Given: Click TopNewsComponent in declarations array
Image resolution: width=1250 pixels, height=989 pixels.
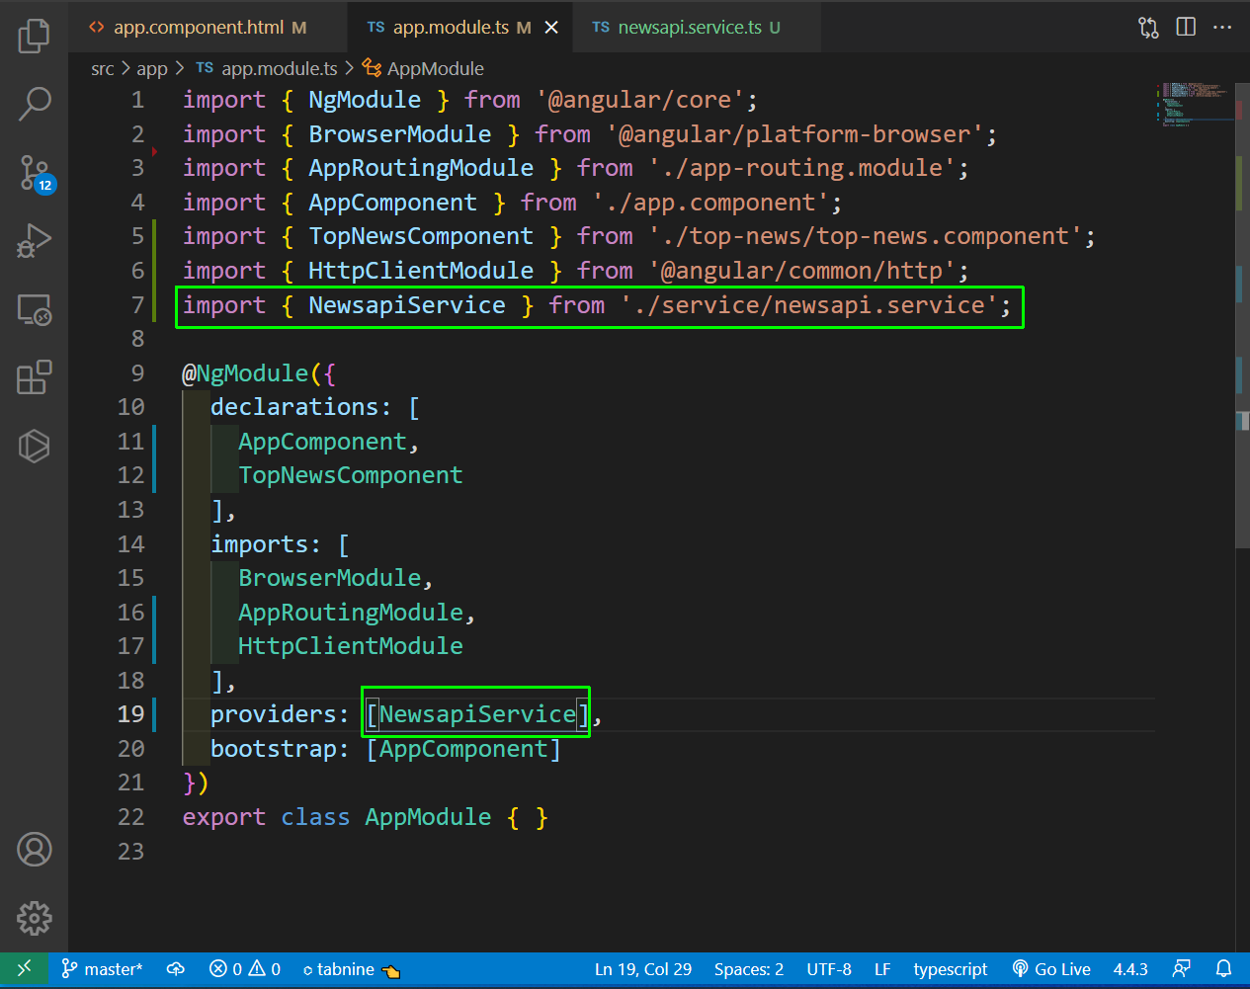Looking at the screenshot, I should click(351, 475).
